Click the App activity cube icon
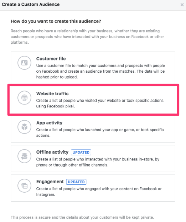The image size is (186, 222). [x=24, y=127]
